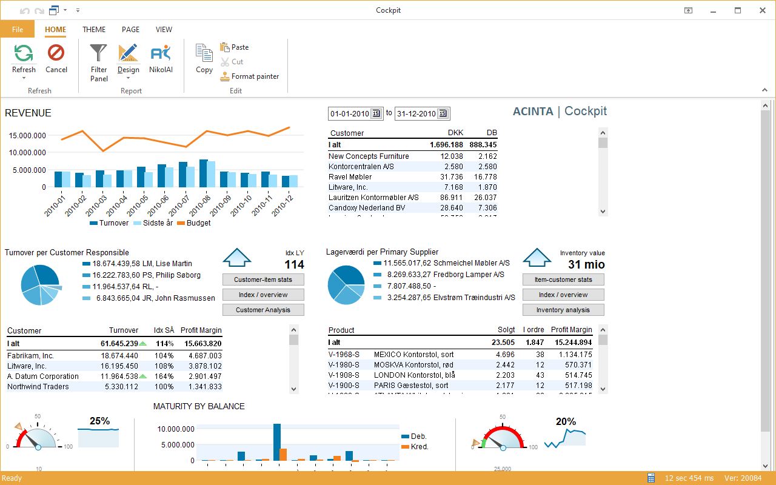Open Customer Analysis report
Viewport: 776px width, 485px height.
click(x=263, y=310)
